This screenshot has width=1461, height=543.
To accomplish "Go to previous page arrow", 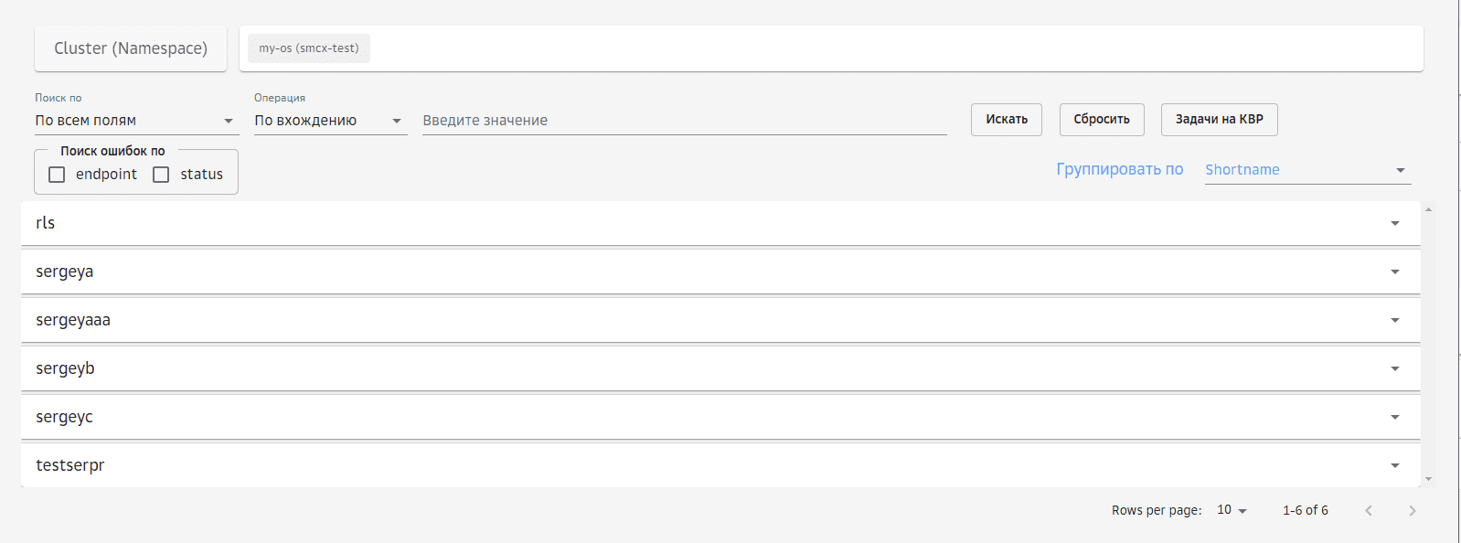I will coord(1369,511).
